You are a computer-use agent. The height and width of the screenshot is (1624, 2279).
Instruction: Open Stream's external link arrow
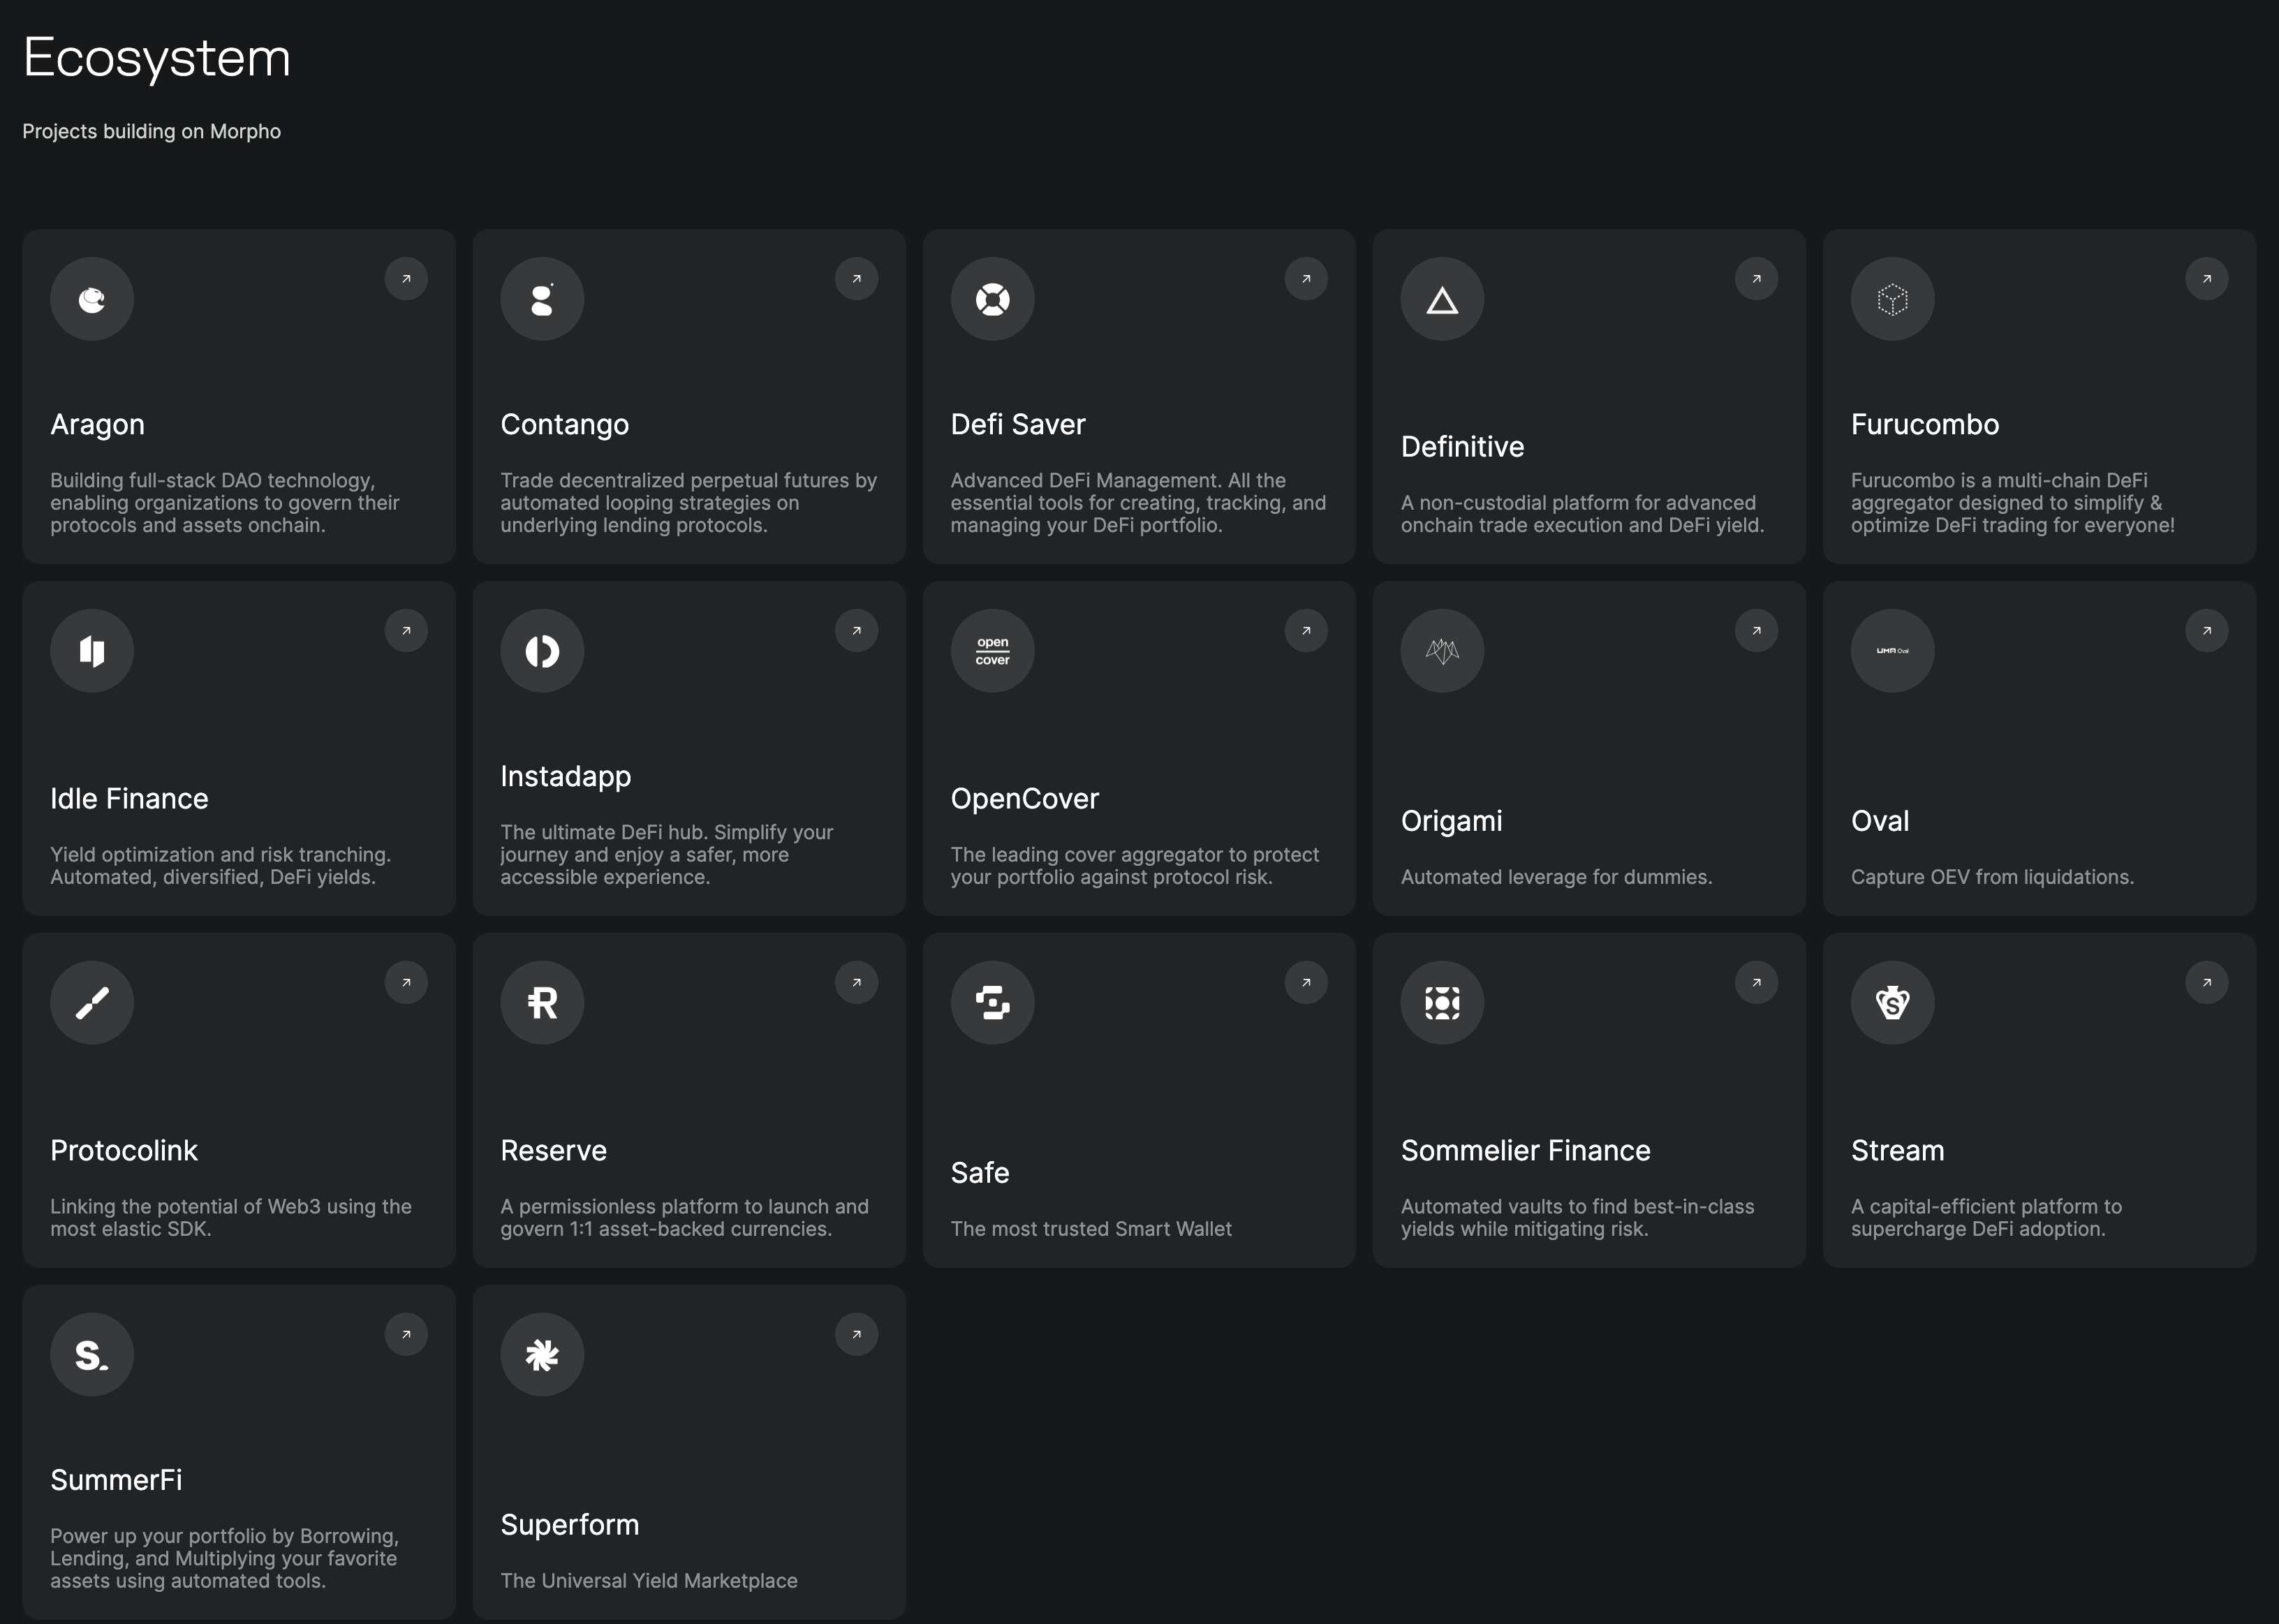click(x=2206, y=983)
